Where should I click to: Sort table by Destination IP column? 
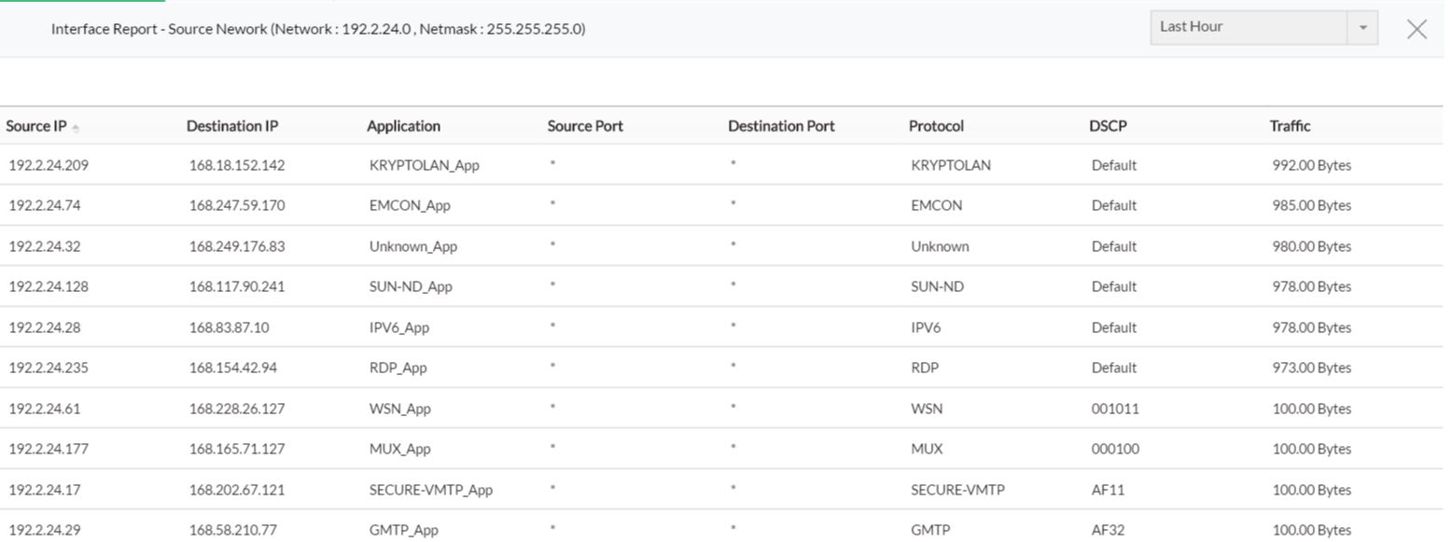pyautogui.click(x=232, y=126)
